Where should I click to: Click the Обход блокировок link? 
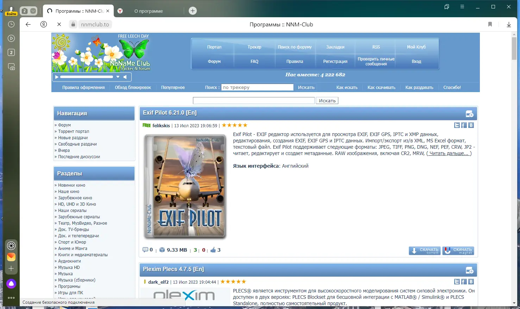133,88
